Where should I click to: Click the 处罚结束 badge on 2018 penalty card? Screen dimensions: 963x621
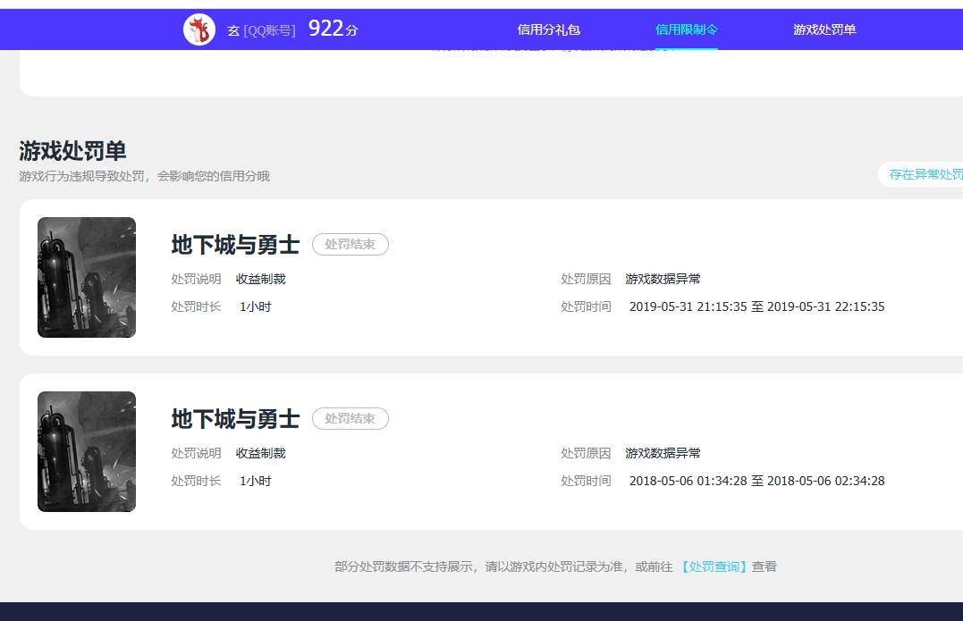351,418
